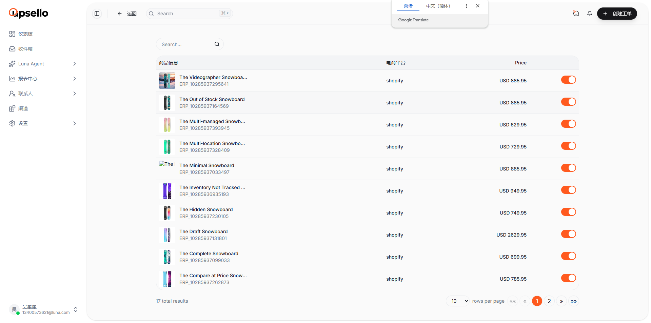This screenshot has height=323, width=651.
Task: Click the back arrow icon
Action: point(120,14)
